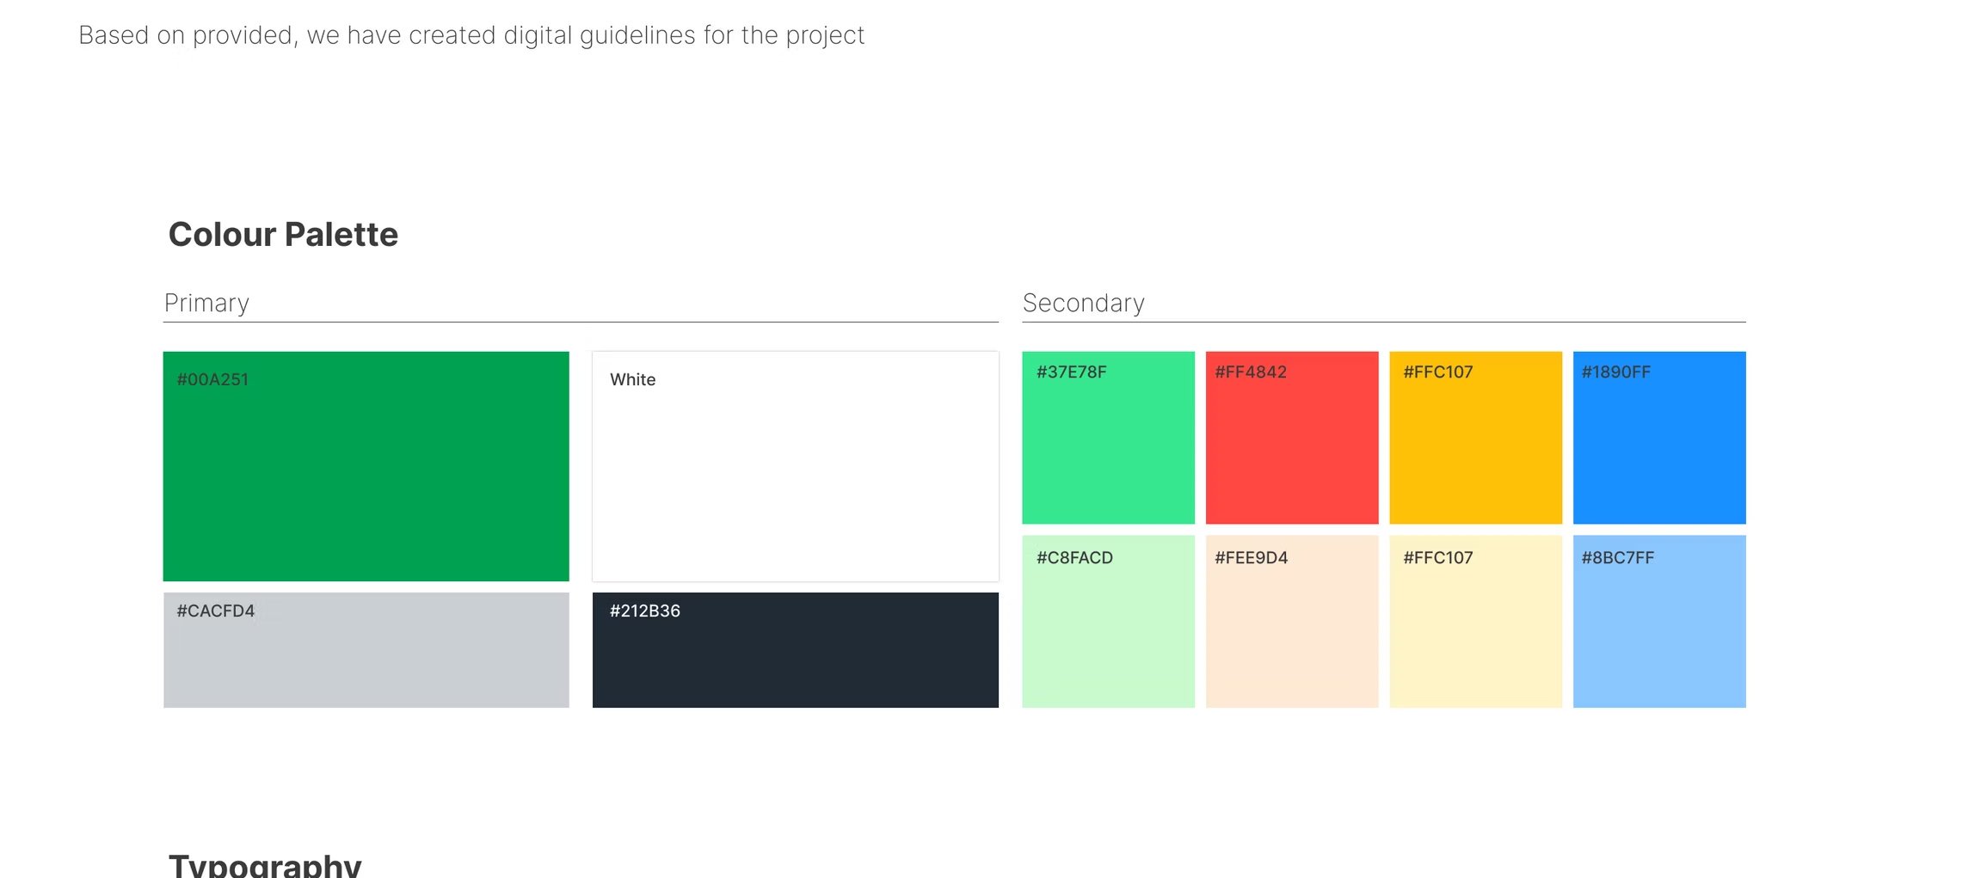Click the Primary section label
This screenshot has height=878, width=1987.
point(206,303)
